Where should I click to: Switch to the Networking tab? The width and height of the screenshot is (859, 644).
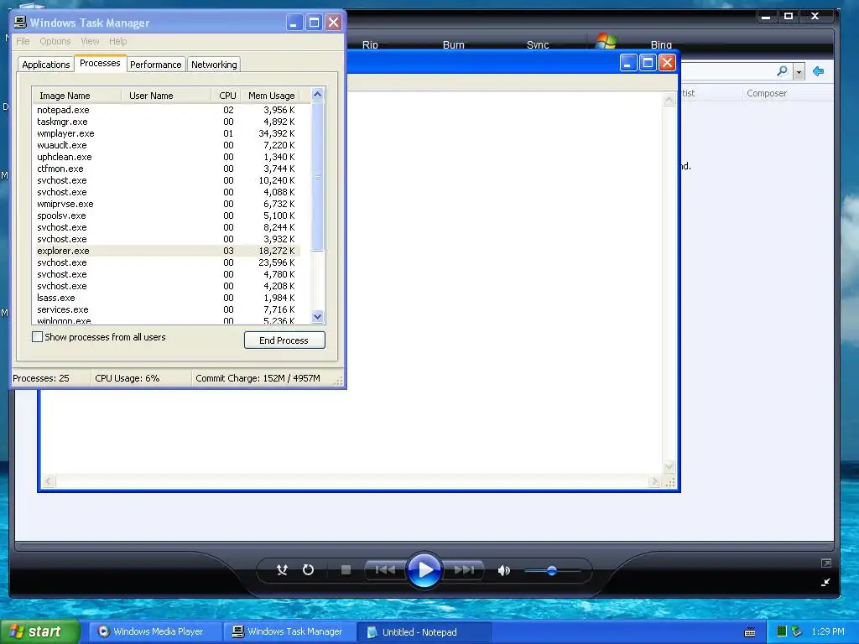214,65
